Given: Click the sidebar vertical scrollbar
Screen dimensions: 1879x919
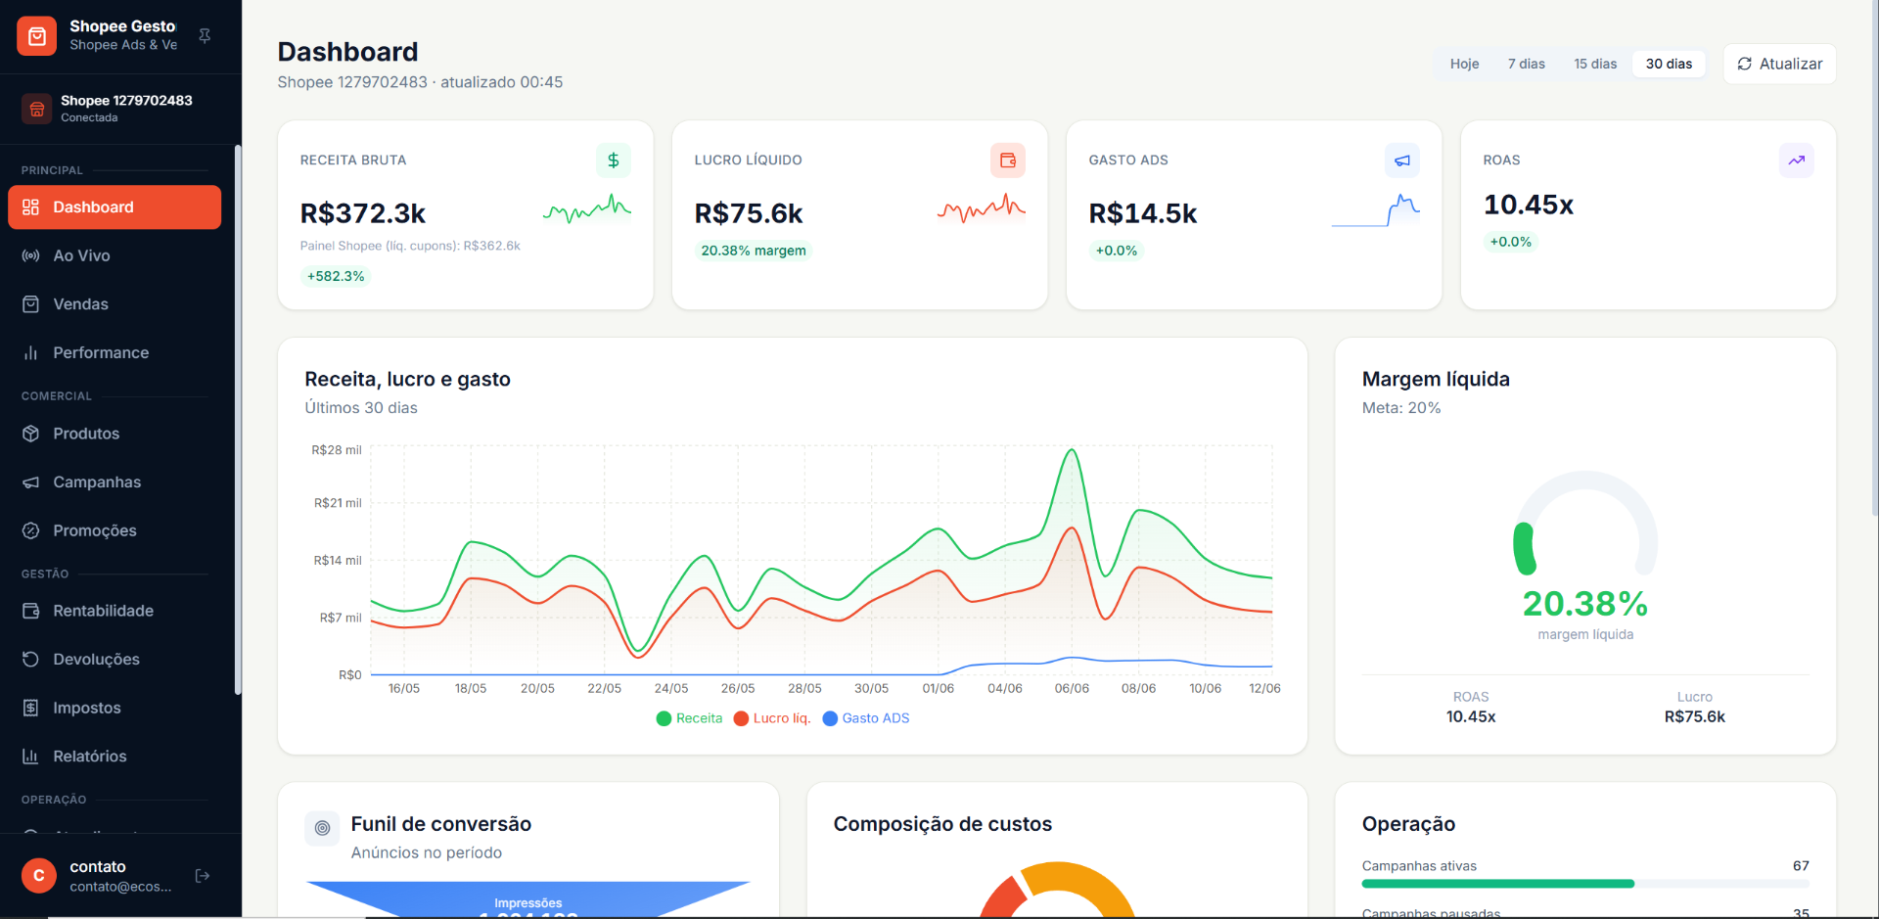Looking at the screenshot, I should pos(238,421).
